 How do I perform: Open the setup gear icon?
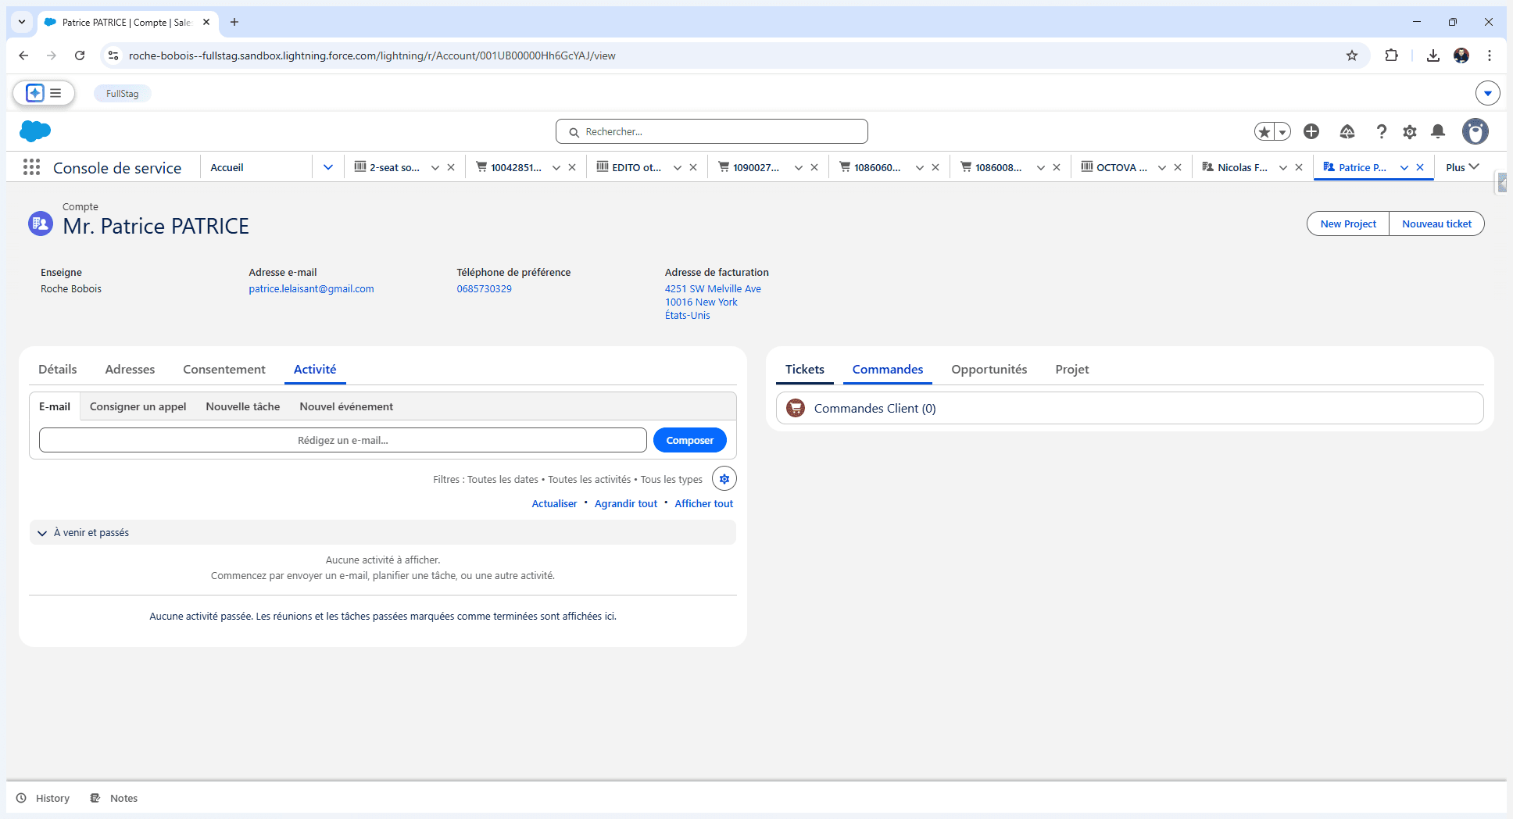pyautogui.click(x=1410, y=132)
